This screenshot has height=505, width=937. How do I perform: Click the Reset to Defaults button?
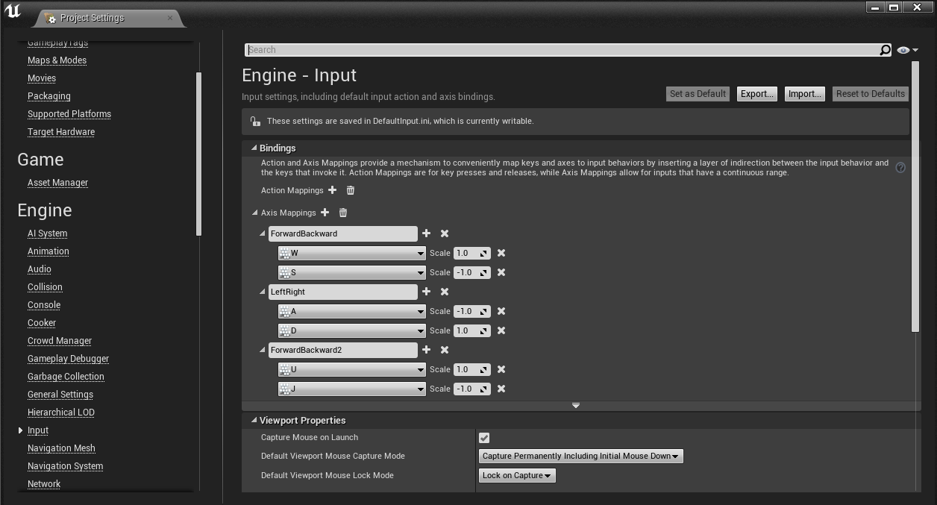point(870,94)
